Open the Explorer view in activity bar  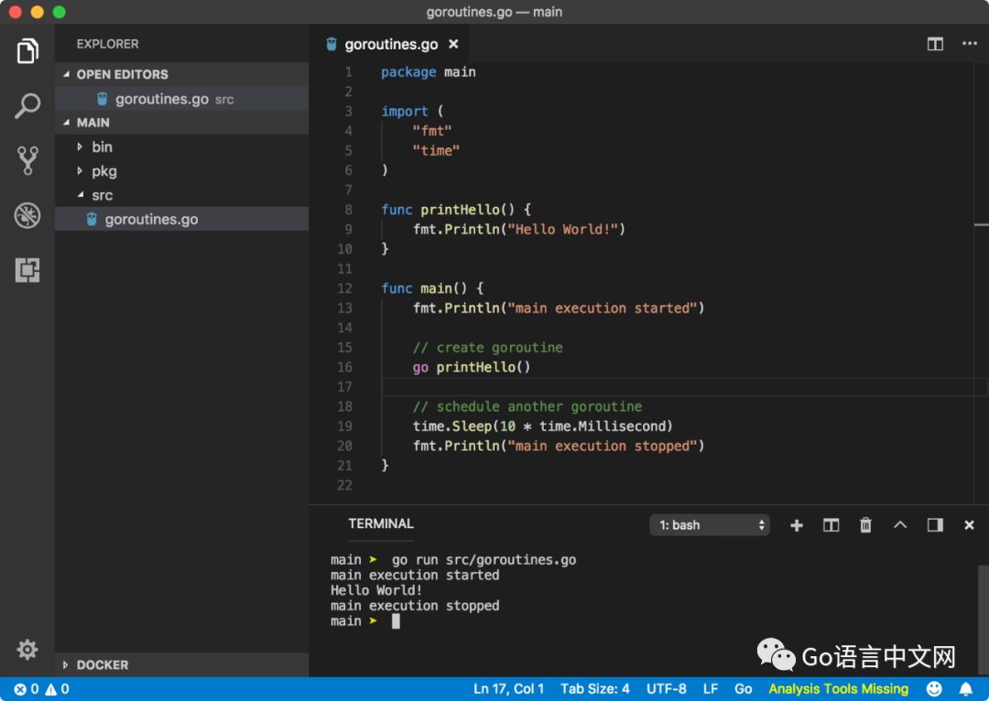(27, 51)
